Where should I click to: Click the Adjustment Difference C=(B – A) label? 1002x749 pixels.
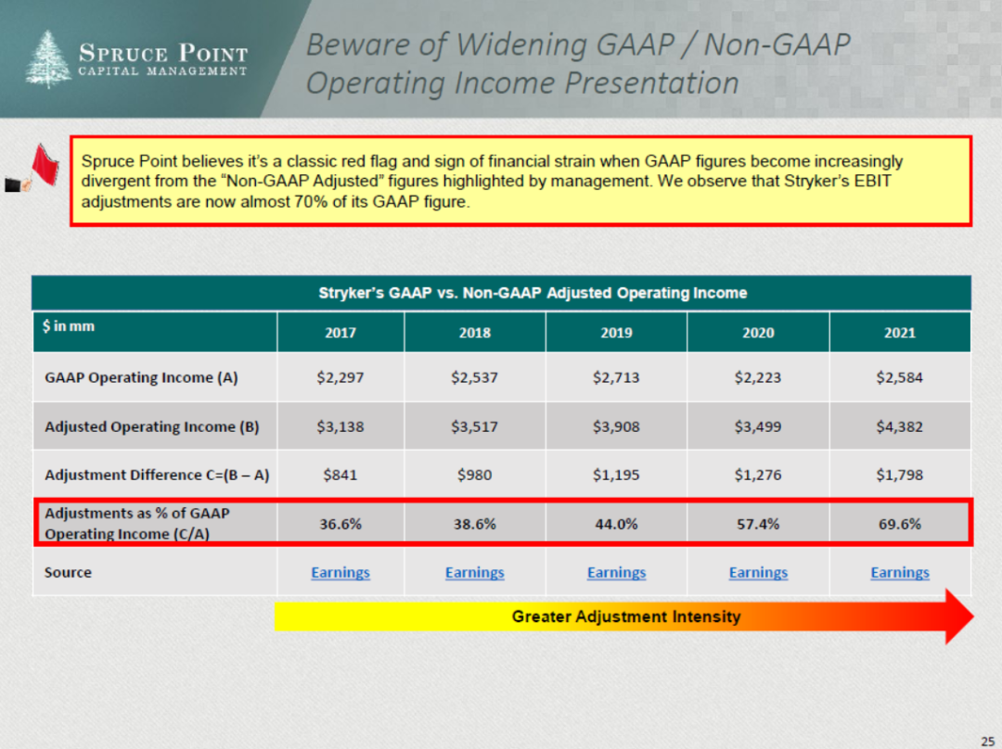click(x=157, y=475)
